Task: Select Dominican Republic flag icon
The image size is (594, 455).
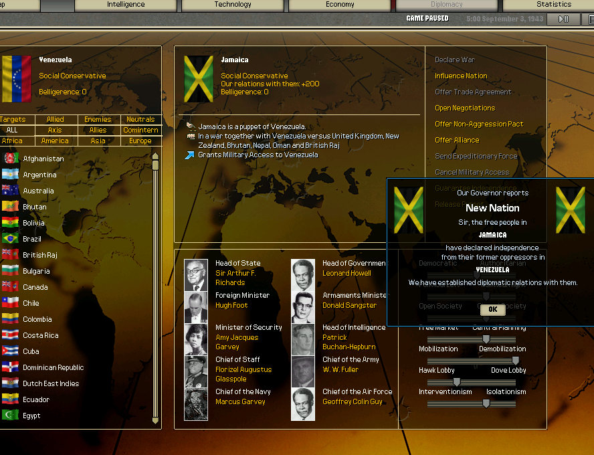Action: (x=10, y=367)
